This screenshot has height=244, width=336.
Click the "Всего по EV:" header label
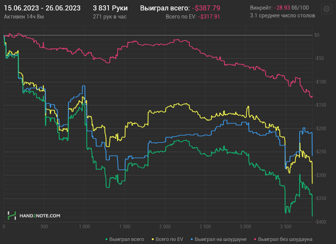point(181,16)
